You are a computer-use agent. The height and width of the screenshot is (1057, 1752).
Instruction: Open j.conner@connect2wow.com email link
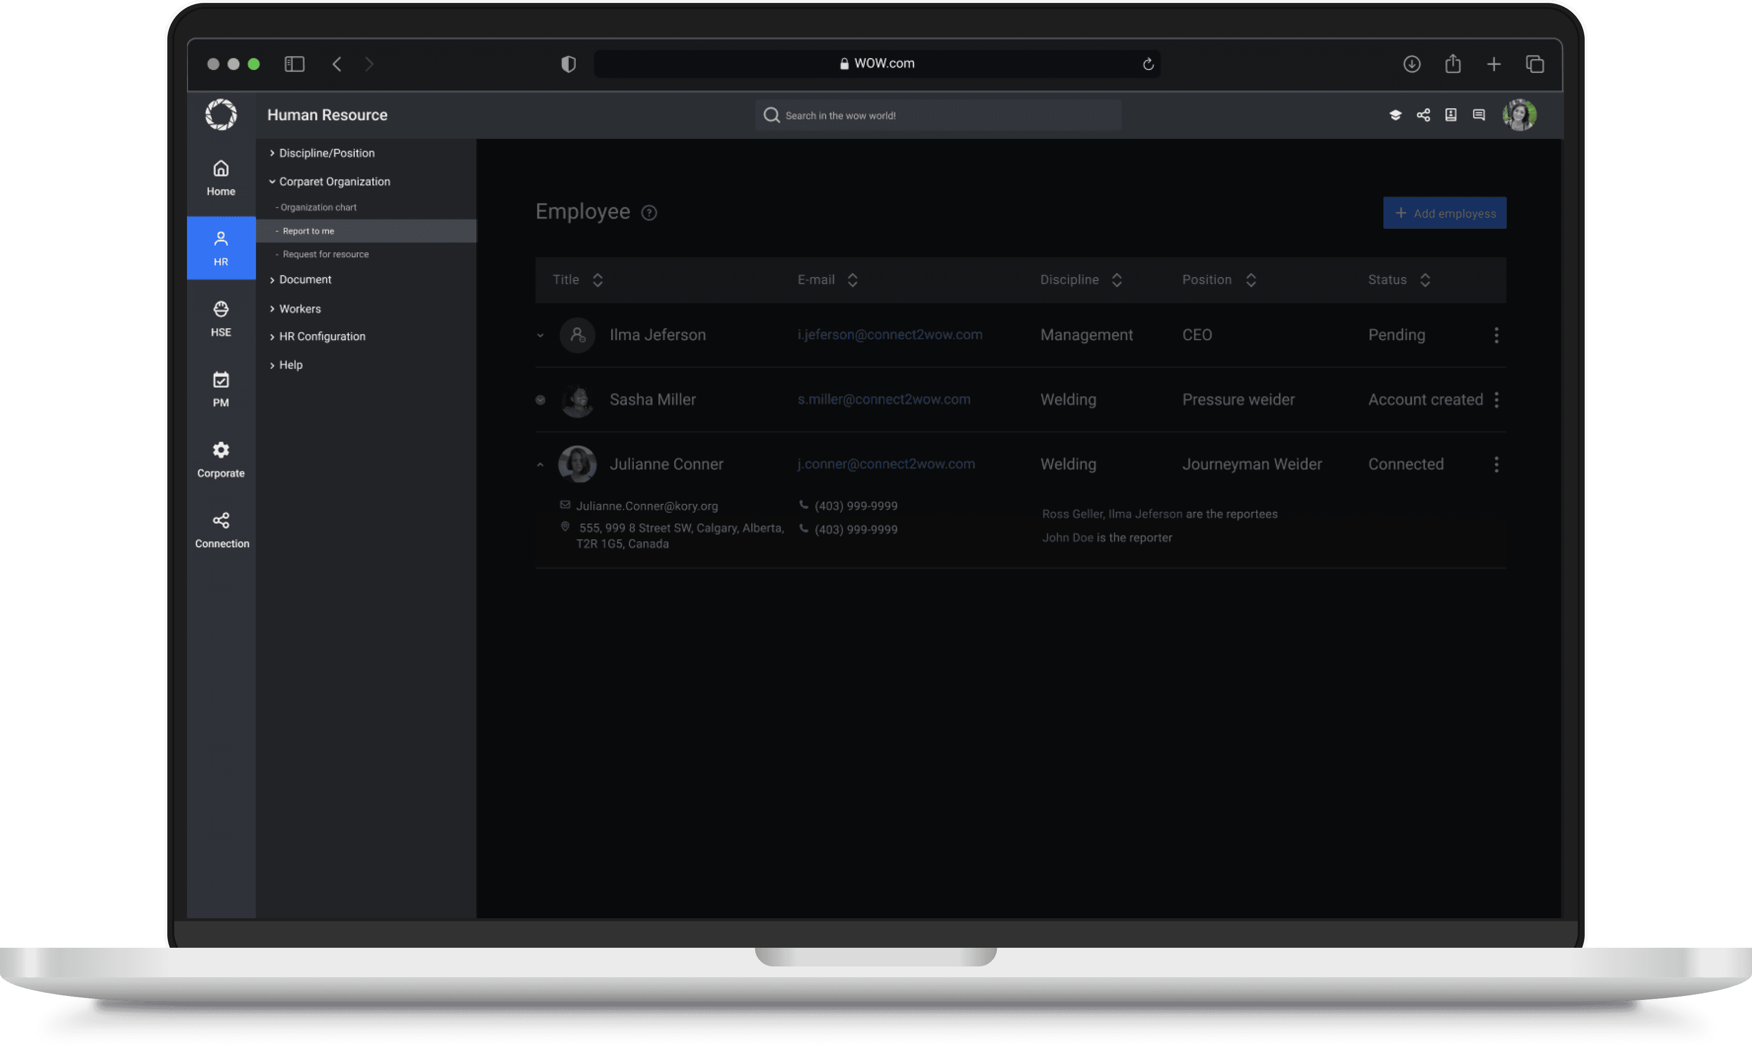(886, 464)
